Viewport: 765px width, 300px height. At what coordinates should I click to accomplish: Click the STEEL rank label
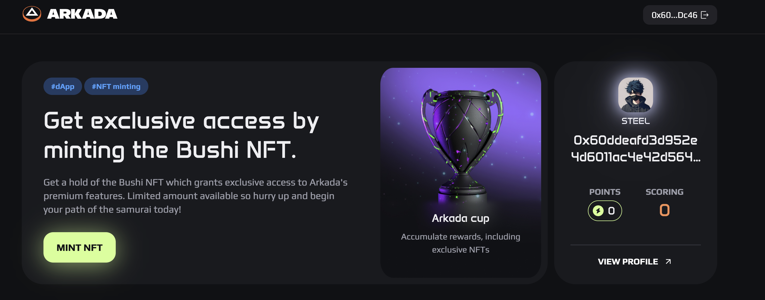point(635,121)
